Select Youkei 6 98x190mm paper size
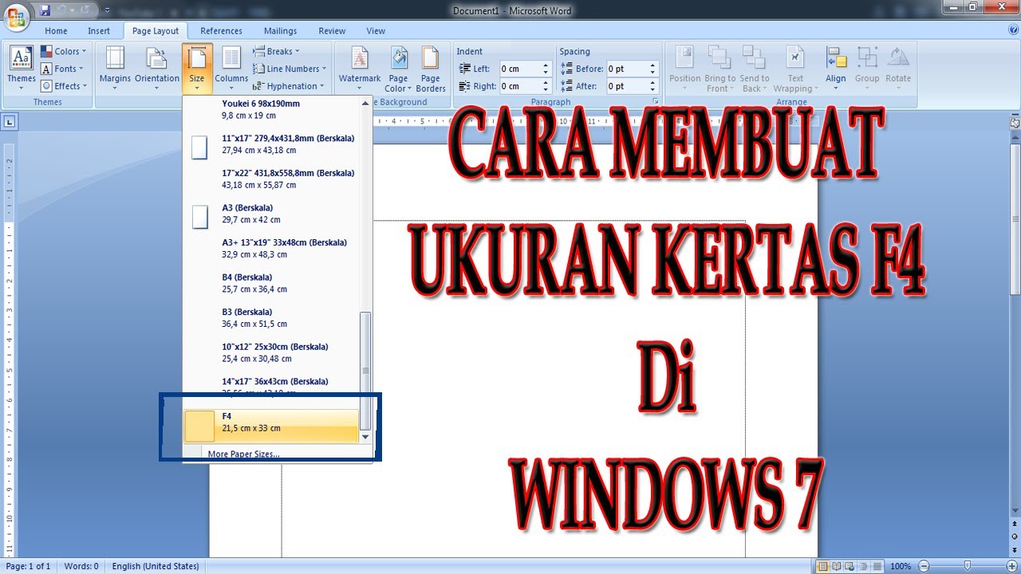This screenshot has width=1021, height=574. (271, 109)
